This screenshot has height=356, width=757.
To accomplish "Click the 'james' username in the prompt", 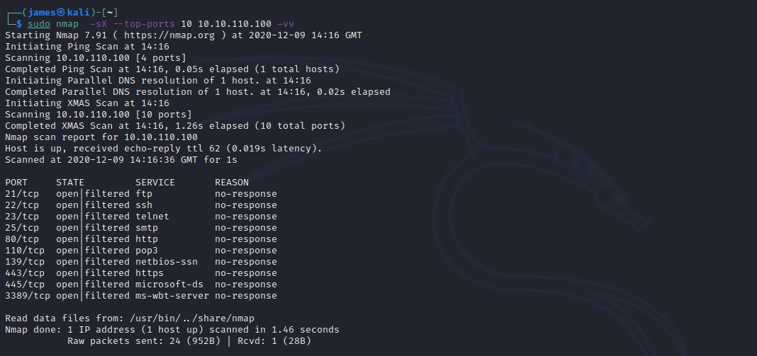I will click(42, 13).
